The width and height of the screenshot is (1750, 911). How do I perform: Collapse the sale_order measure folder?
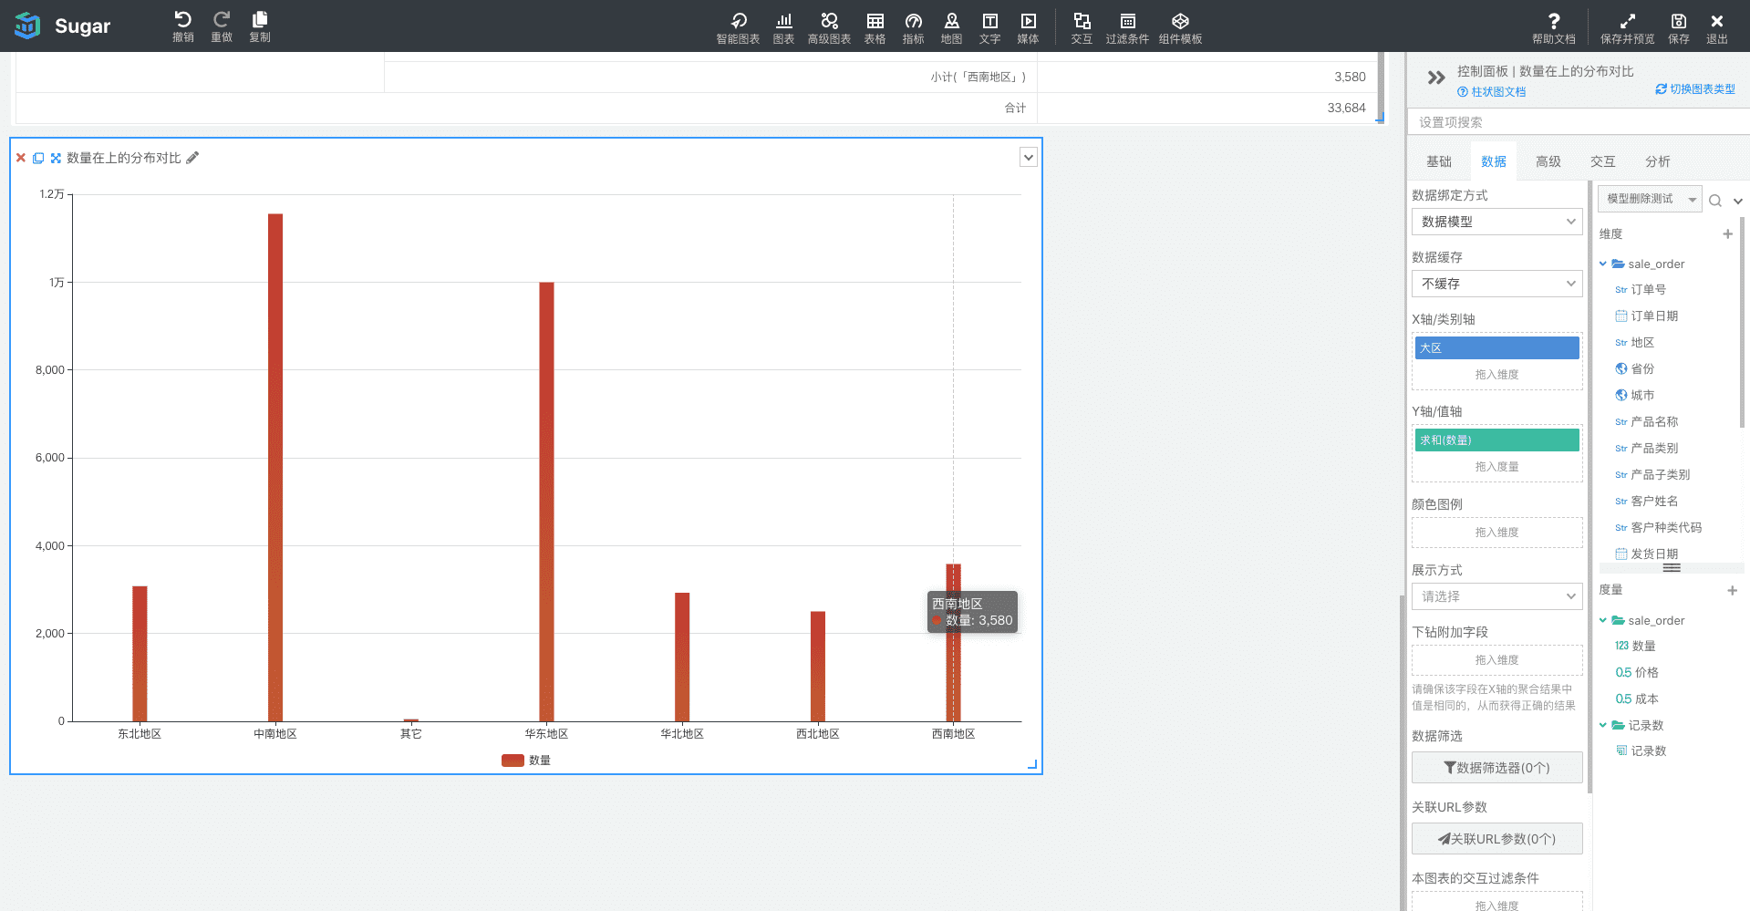coord(1602,620)
